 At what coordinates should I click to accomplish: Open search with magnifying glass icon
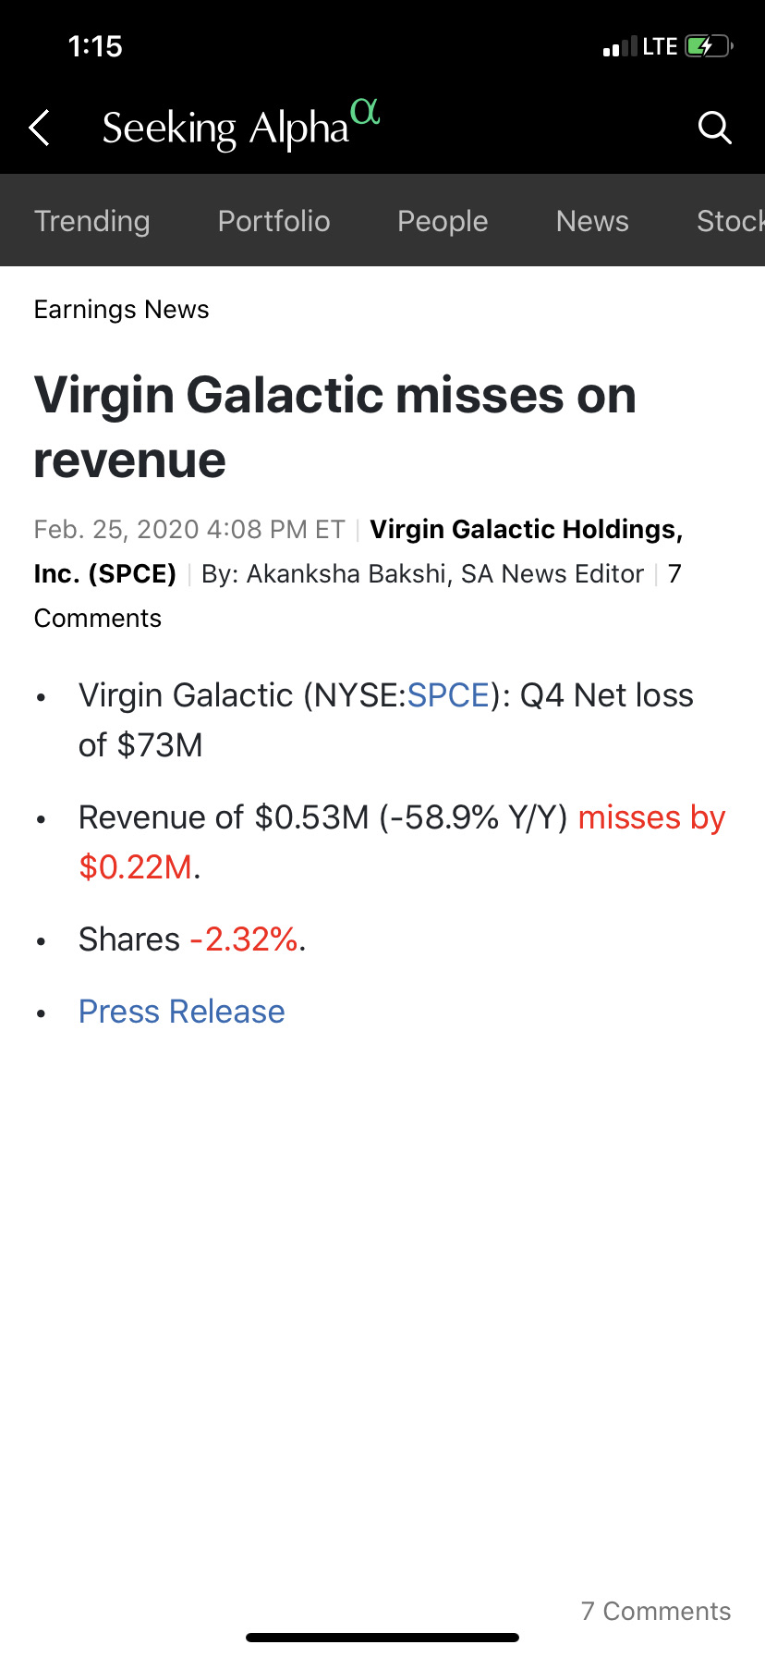coord(714,128)
